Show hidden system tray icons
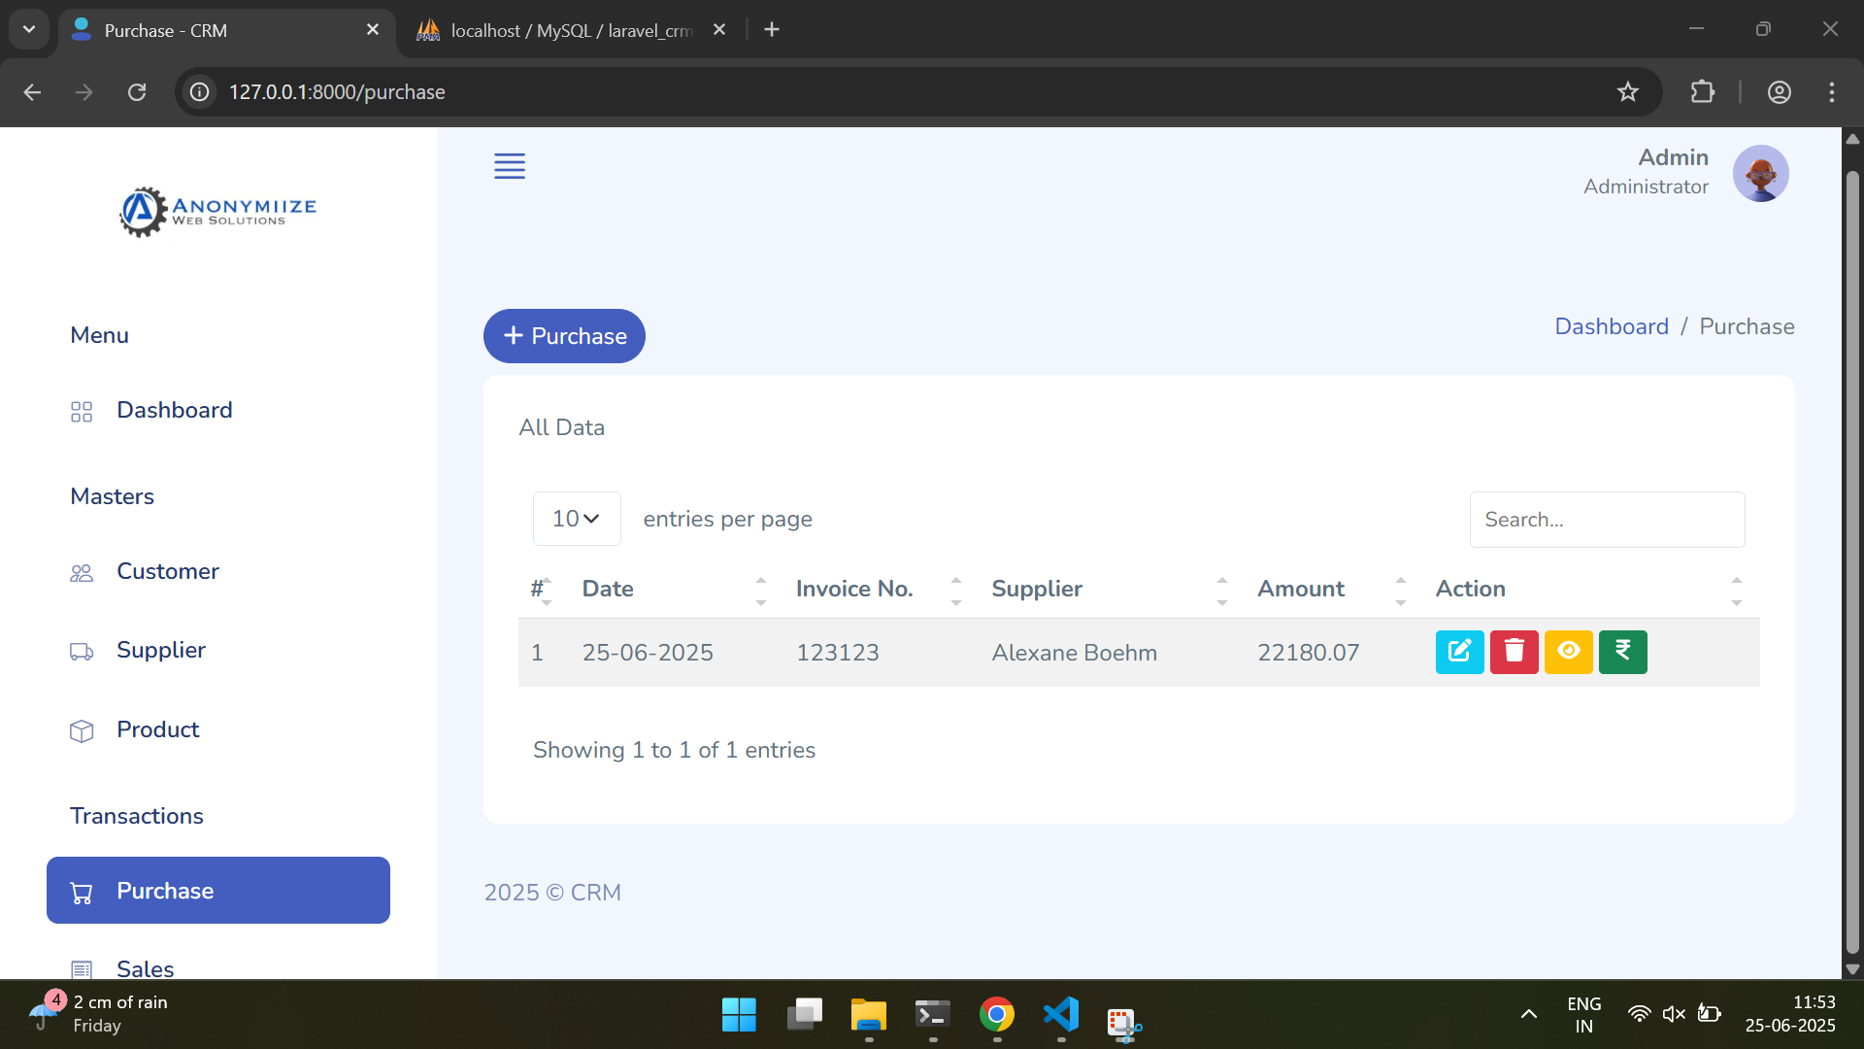The height and width of the screenshot is (1049, 1864). 1528,1015
